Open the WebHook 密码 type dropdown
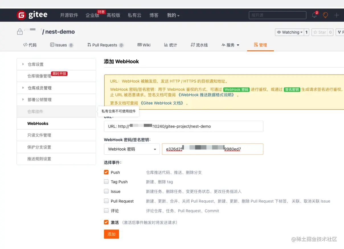Image resolution: width=344 pixels, height=249 pixels. [132, 149]
